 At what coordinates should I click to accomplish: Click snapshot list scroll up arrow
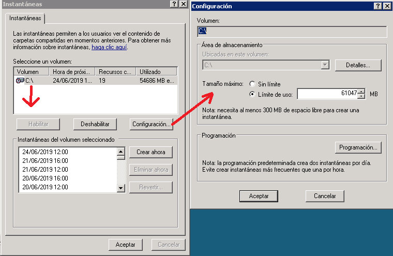(x=121, y=152)
